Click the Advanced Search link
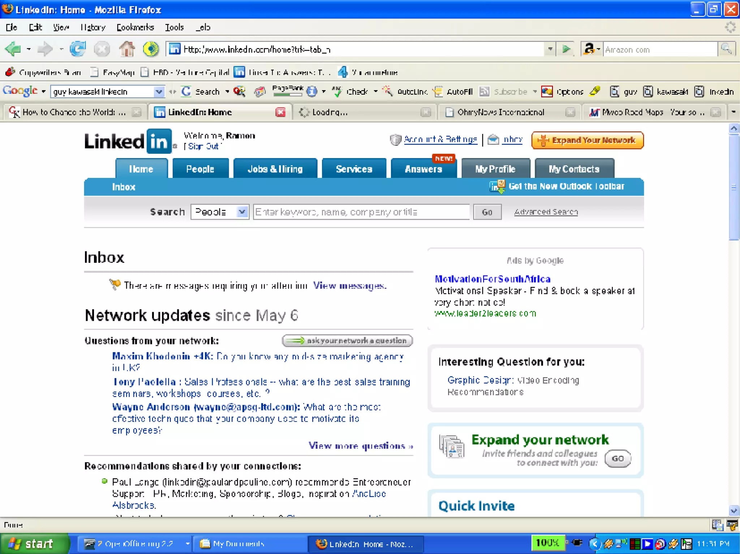Viewport: 740px width, 554px height. 546,212
